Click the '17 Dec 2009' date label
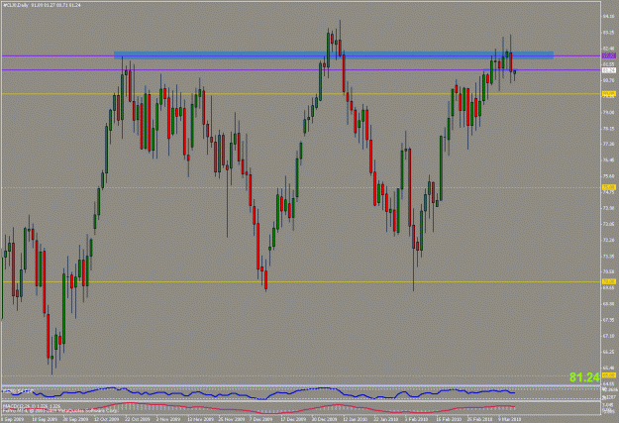Screen dimensions: 619x423 click(293, 419)
